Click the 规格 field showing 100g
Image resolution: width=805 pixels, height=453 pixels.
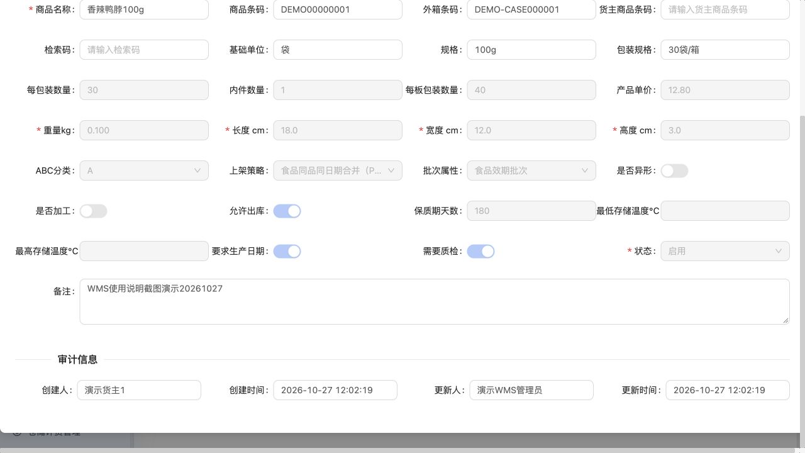pos(531,50)
